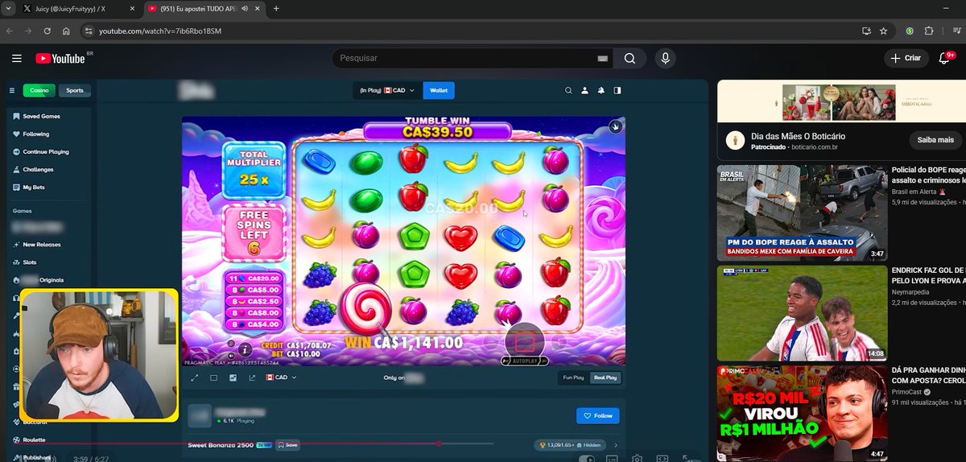Click the Follow button
This screenshot has height=462, width=966.
pos(597,415)
